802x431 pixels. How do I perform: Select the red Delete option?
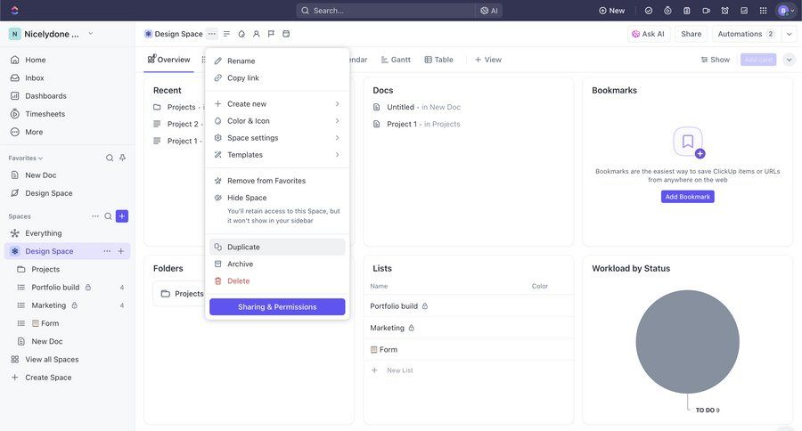pos(277,281)
